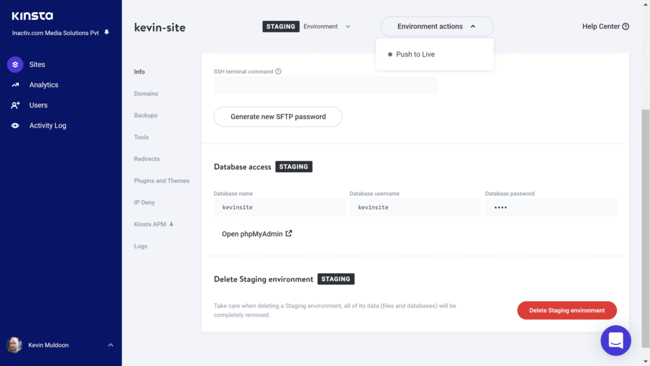Image resolution: width=650 pixels, height=366 pixels.
Task: Expand the Kevin Muldoon user menu chevron
Action: [110, 345]
